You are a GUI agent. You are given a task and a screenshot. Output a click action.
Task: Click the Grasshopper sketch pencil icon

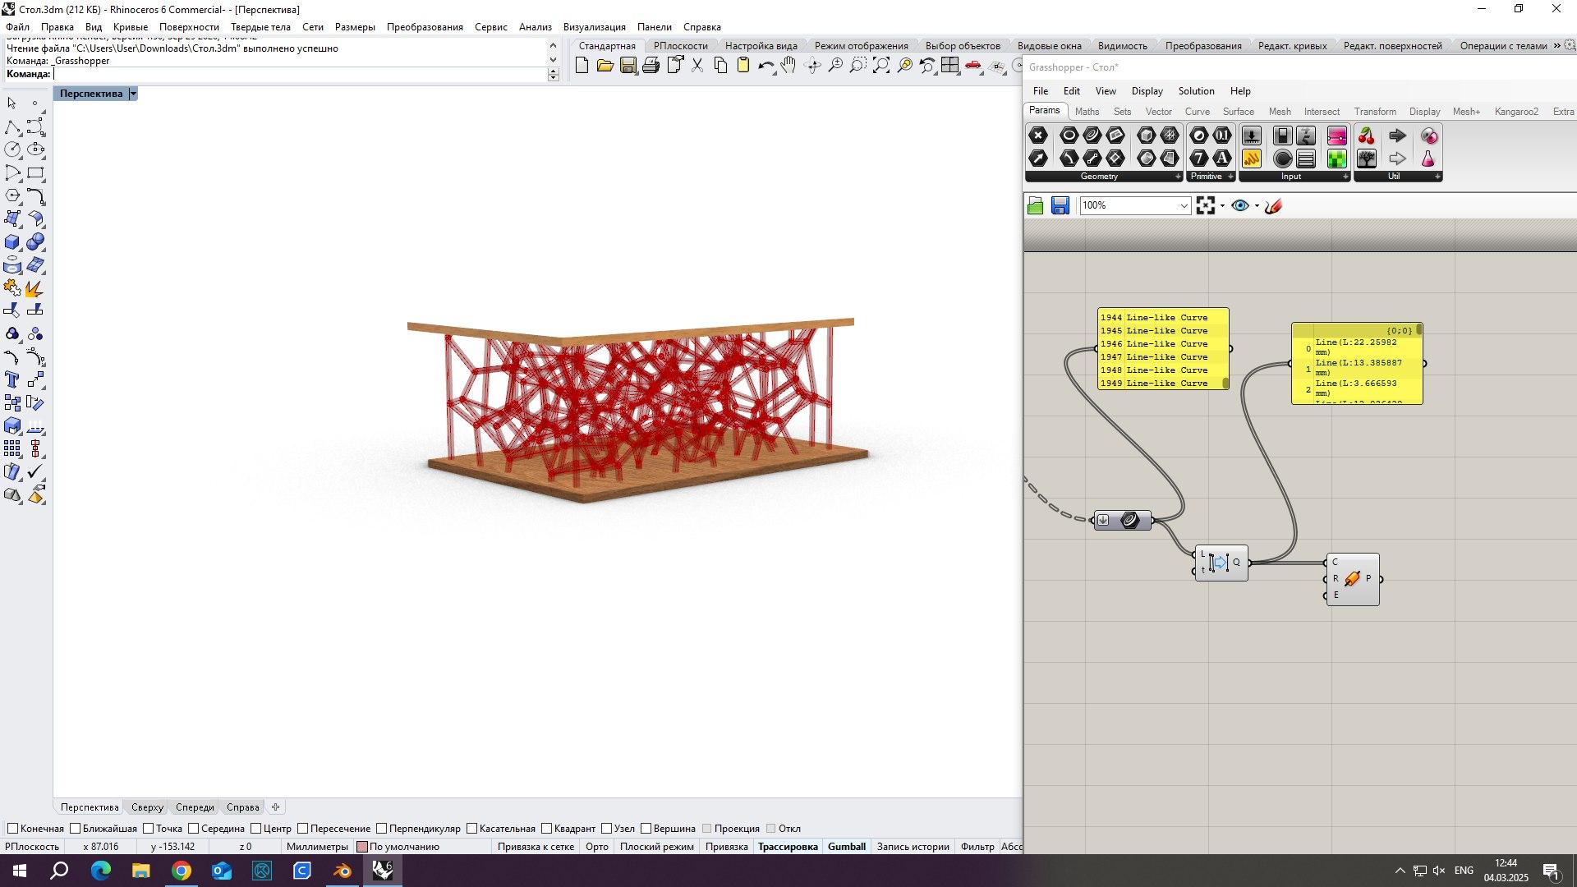coord(1274,206)
